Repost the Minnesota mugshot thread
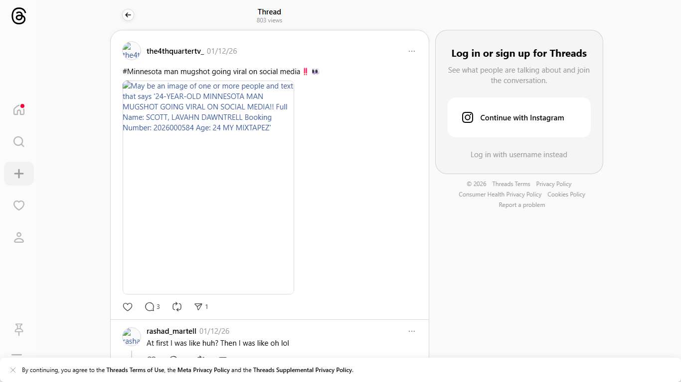 [x=177, y=307]
